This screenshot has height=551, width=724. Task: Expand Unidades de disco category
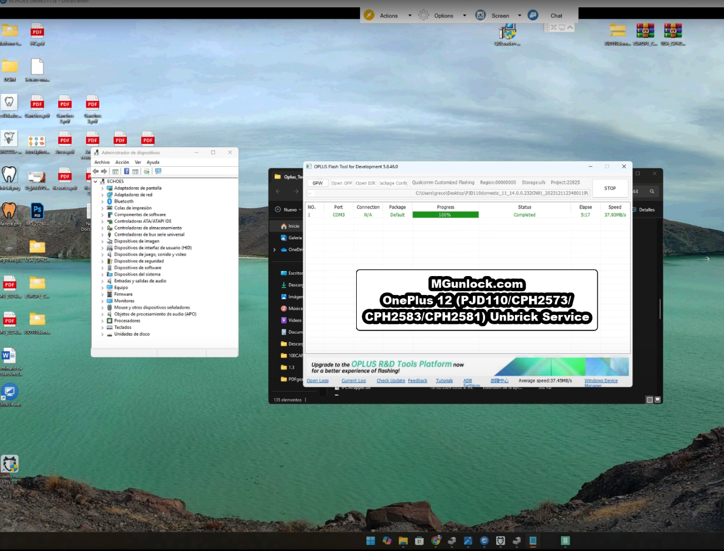[102, 334]
